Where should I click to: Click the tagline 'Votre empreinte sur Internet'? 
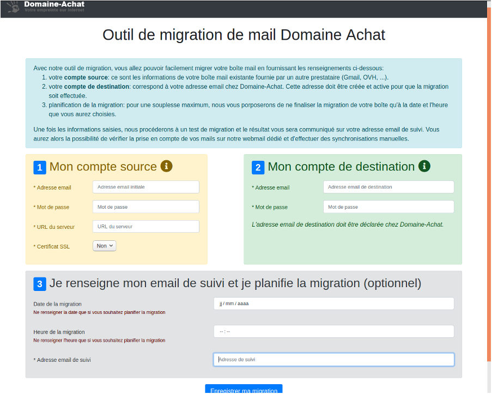point(54,10)
